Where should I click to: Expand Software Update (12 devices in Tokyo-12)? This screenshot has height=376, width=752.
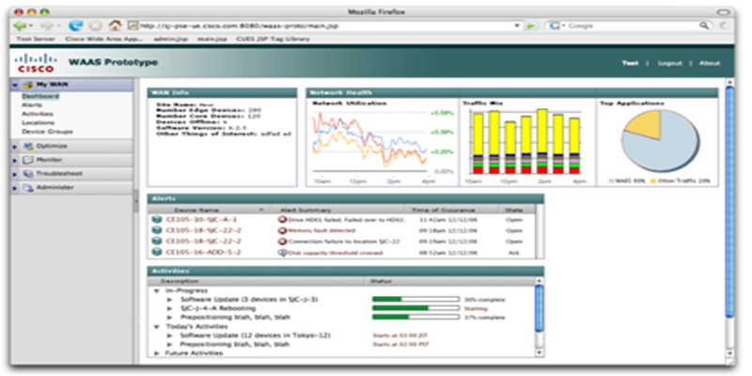169,336
